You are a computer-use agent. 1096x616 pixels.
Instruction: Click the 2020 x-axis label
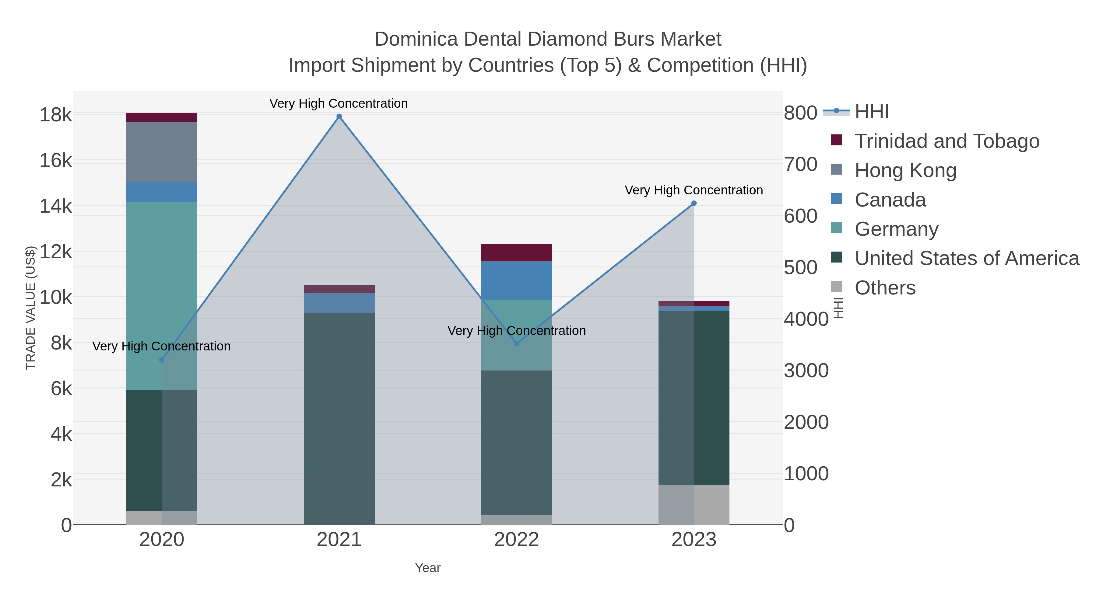coord(162,540)
